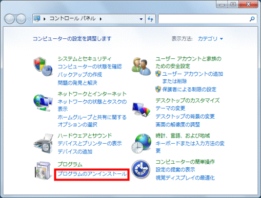Screen dimensions: 261x198
Task: Expand the address bar history dropdown arrow
Action: click(x=141, y=19)
